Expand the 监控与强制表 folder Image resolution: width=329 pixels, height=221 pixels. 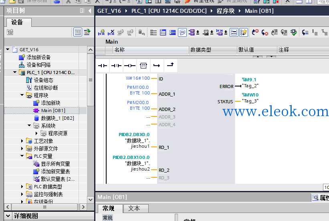(x=22, y=194)
